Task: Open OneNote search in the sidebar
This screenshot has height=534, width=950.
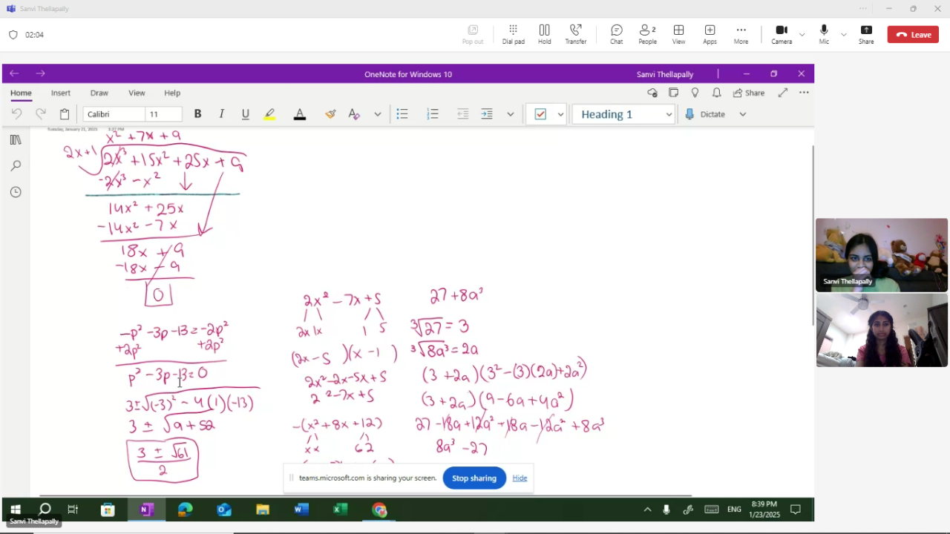Action: coord(16,166)
